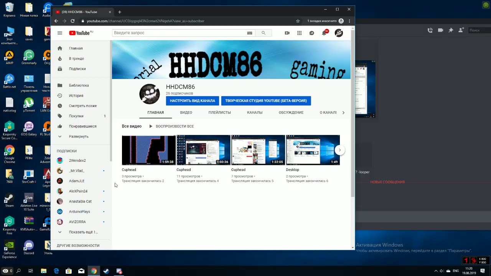Open the incognito profile indicator
Screen dimensions: 491x276
(x=325, y=21)
